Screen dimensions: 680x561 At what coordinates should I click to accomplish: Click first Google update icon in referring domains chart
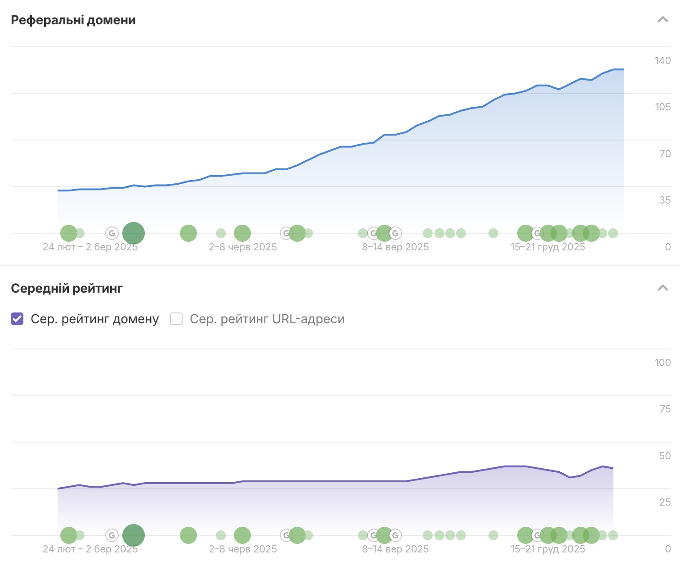click(112, 233)
